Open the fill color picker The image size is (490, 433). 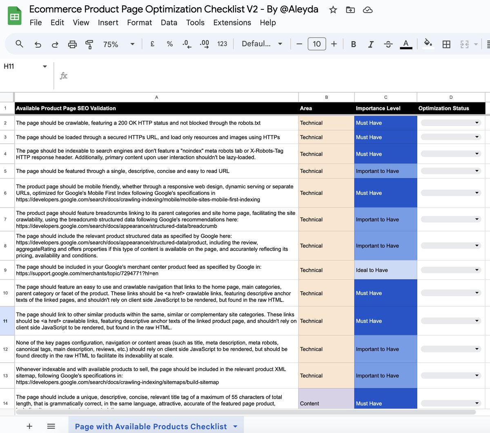(x=428, y=44)
